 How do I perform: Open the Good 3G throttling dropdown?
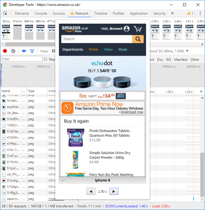[x=169, y=51]
